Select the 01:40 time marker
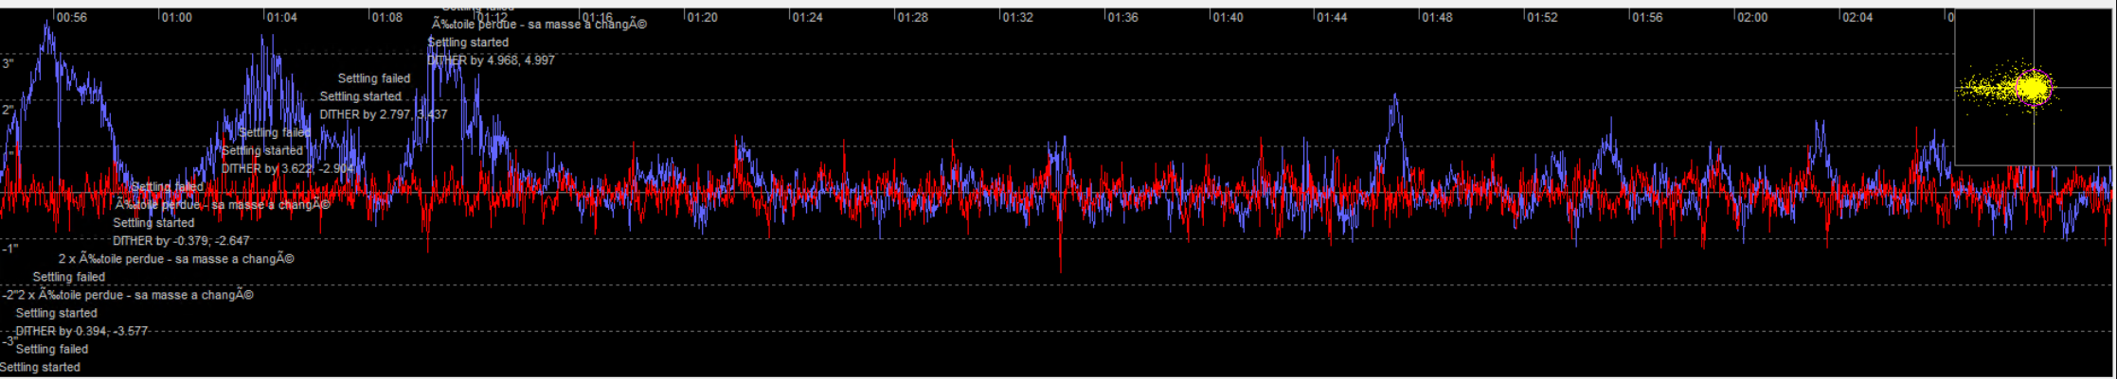 coord(1228,17)
